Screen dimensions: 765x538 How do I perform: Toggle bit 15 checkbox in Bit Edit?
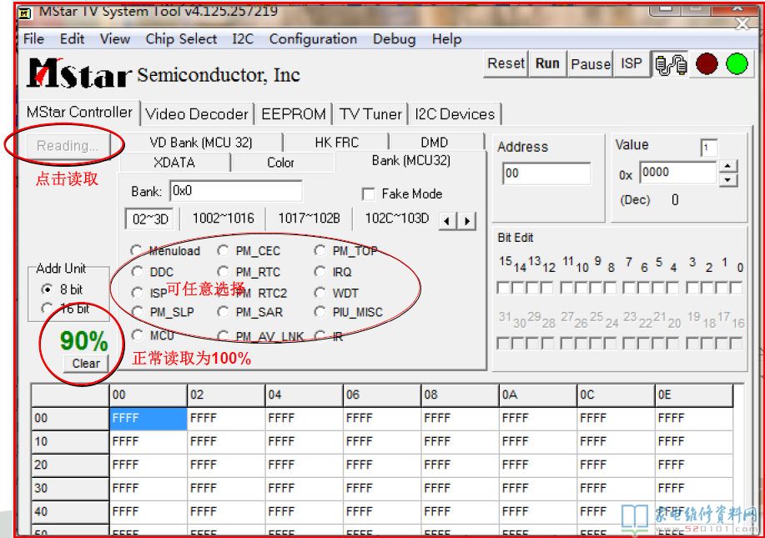(503, 288)
